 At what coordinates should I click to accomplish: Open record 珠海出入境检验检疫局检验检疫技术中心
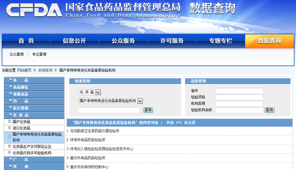point(102,149)
